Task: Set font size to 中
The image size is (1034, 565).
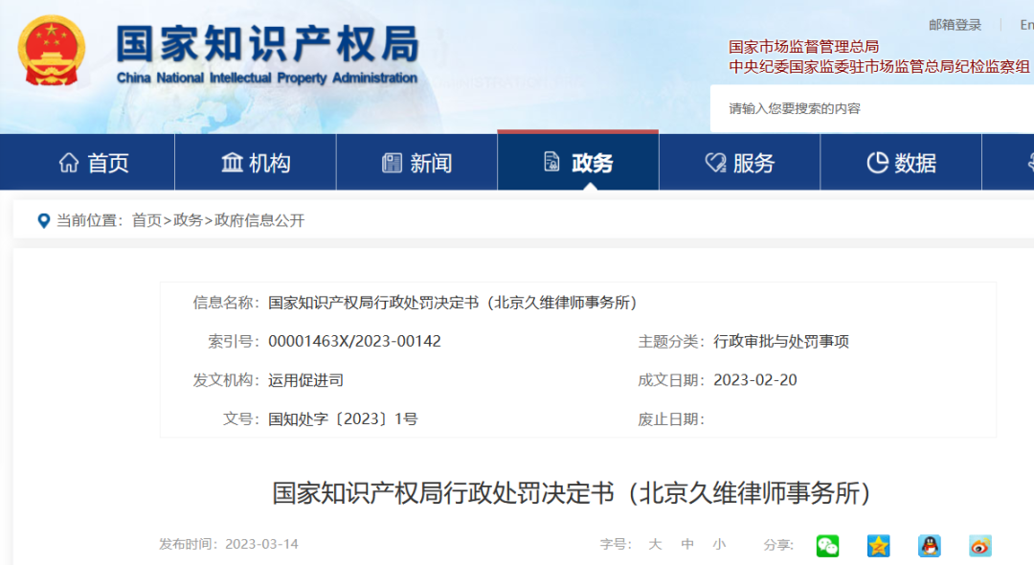Action: pyautogui.click(x=687, y=545)
